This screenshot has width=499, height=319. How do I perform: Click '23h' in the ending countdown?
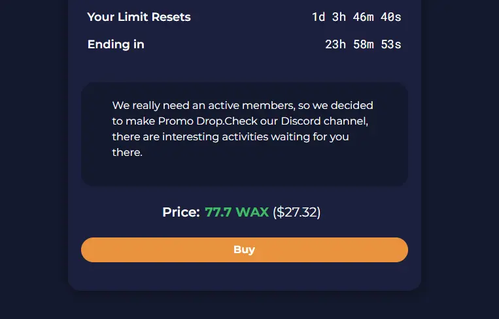click(x=336, y=44)
